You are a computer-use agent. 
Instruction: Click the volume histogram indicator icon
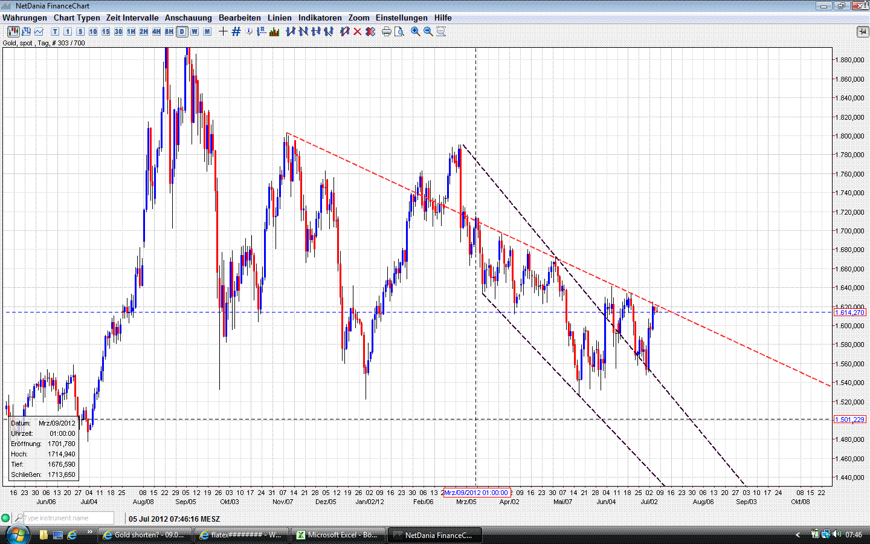coord(274,31)
